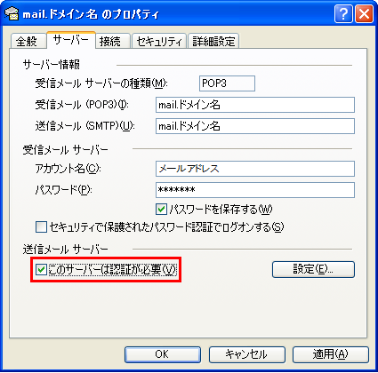The width and height of the screenshot is (378, 373).
Task: Select the パスワード input field
Action: pyautogui.click(x=255, y=190)
